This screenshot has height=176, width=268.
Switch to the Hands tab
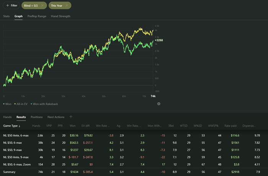pos(8,117)
